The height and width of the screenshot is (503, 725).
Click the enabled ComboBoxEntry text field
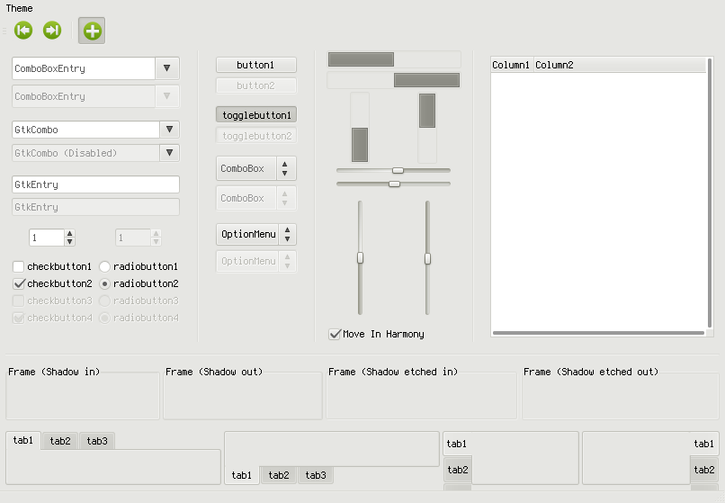coord(84,68)
